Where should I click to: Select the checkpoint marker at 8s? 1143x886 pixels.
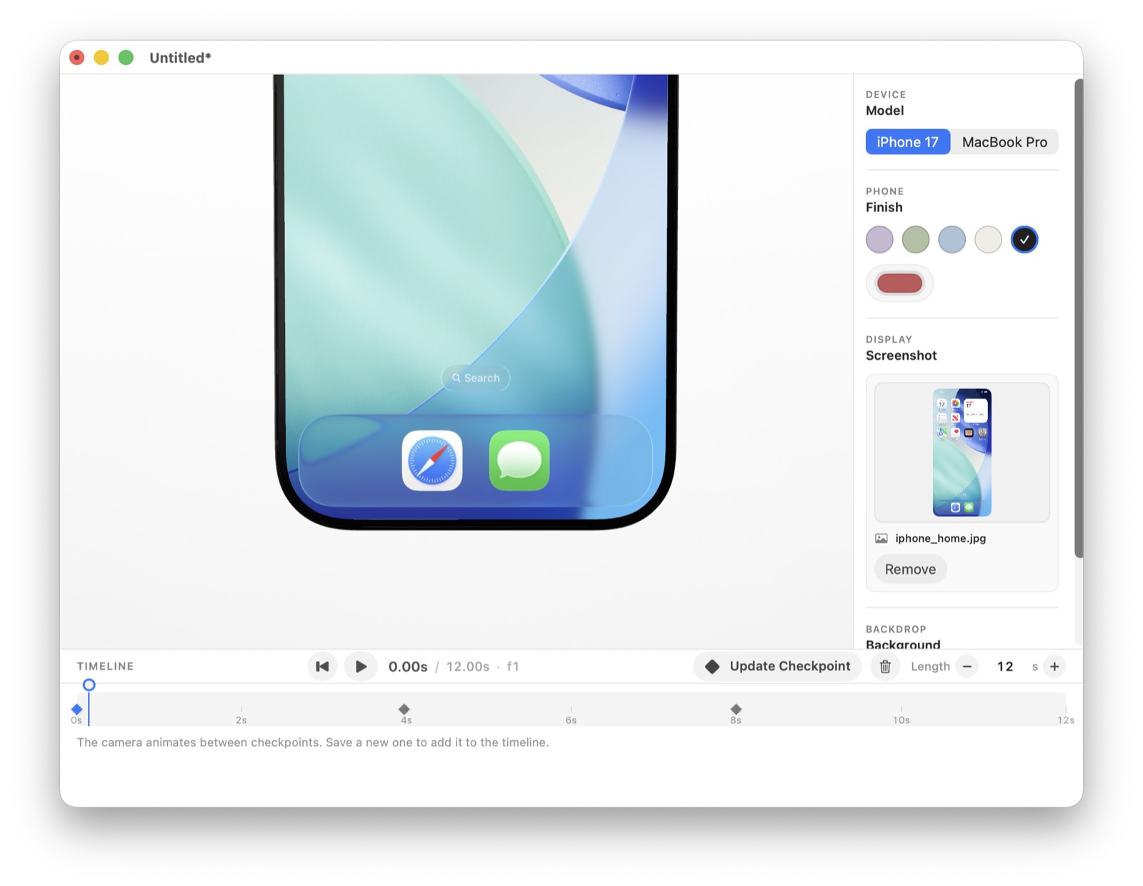pyautogui.click(x=736, y=709)
